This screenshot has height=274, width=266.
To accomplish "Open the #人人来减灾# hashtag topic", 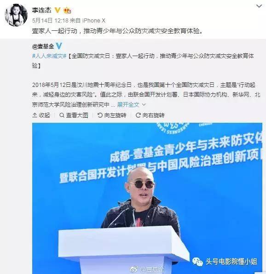I will click(49, 56).
